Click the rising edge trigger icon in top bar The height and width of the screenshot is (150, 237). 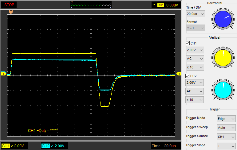click(154, 5)
